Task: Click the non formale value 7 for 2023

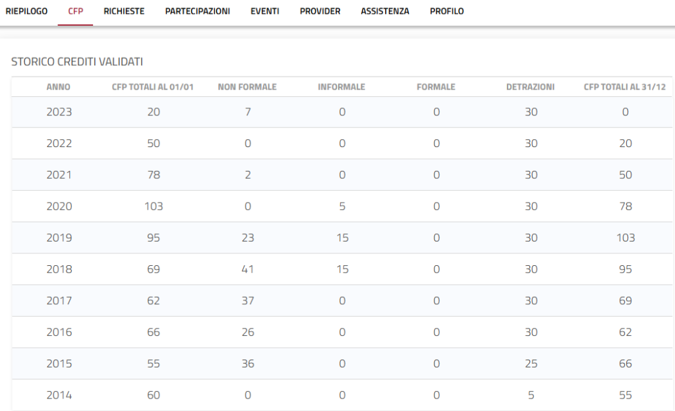Action: [x=248, y=112]
